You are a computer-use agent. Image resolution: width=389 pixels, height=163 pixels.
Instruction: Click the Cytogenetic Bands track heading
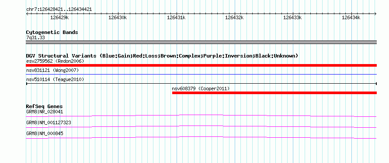point(52,32)
